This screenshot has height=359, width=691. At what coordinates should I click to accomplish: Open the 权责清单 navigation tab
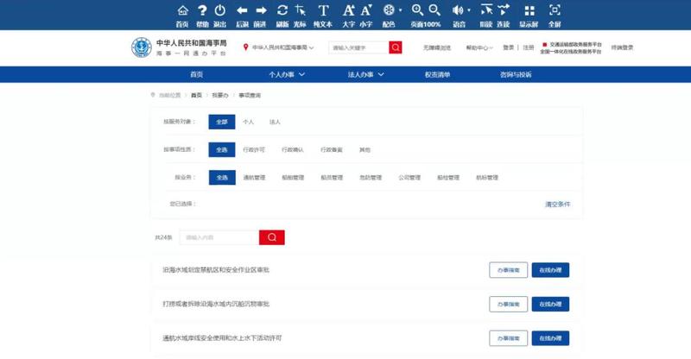(437, 75)
